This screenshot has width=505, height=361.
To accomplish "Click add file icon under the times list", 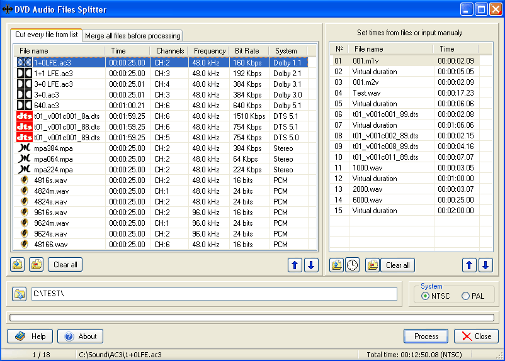I will [337, 265].
